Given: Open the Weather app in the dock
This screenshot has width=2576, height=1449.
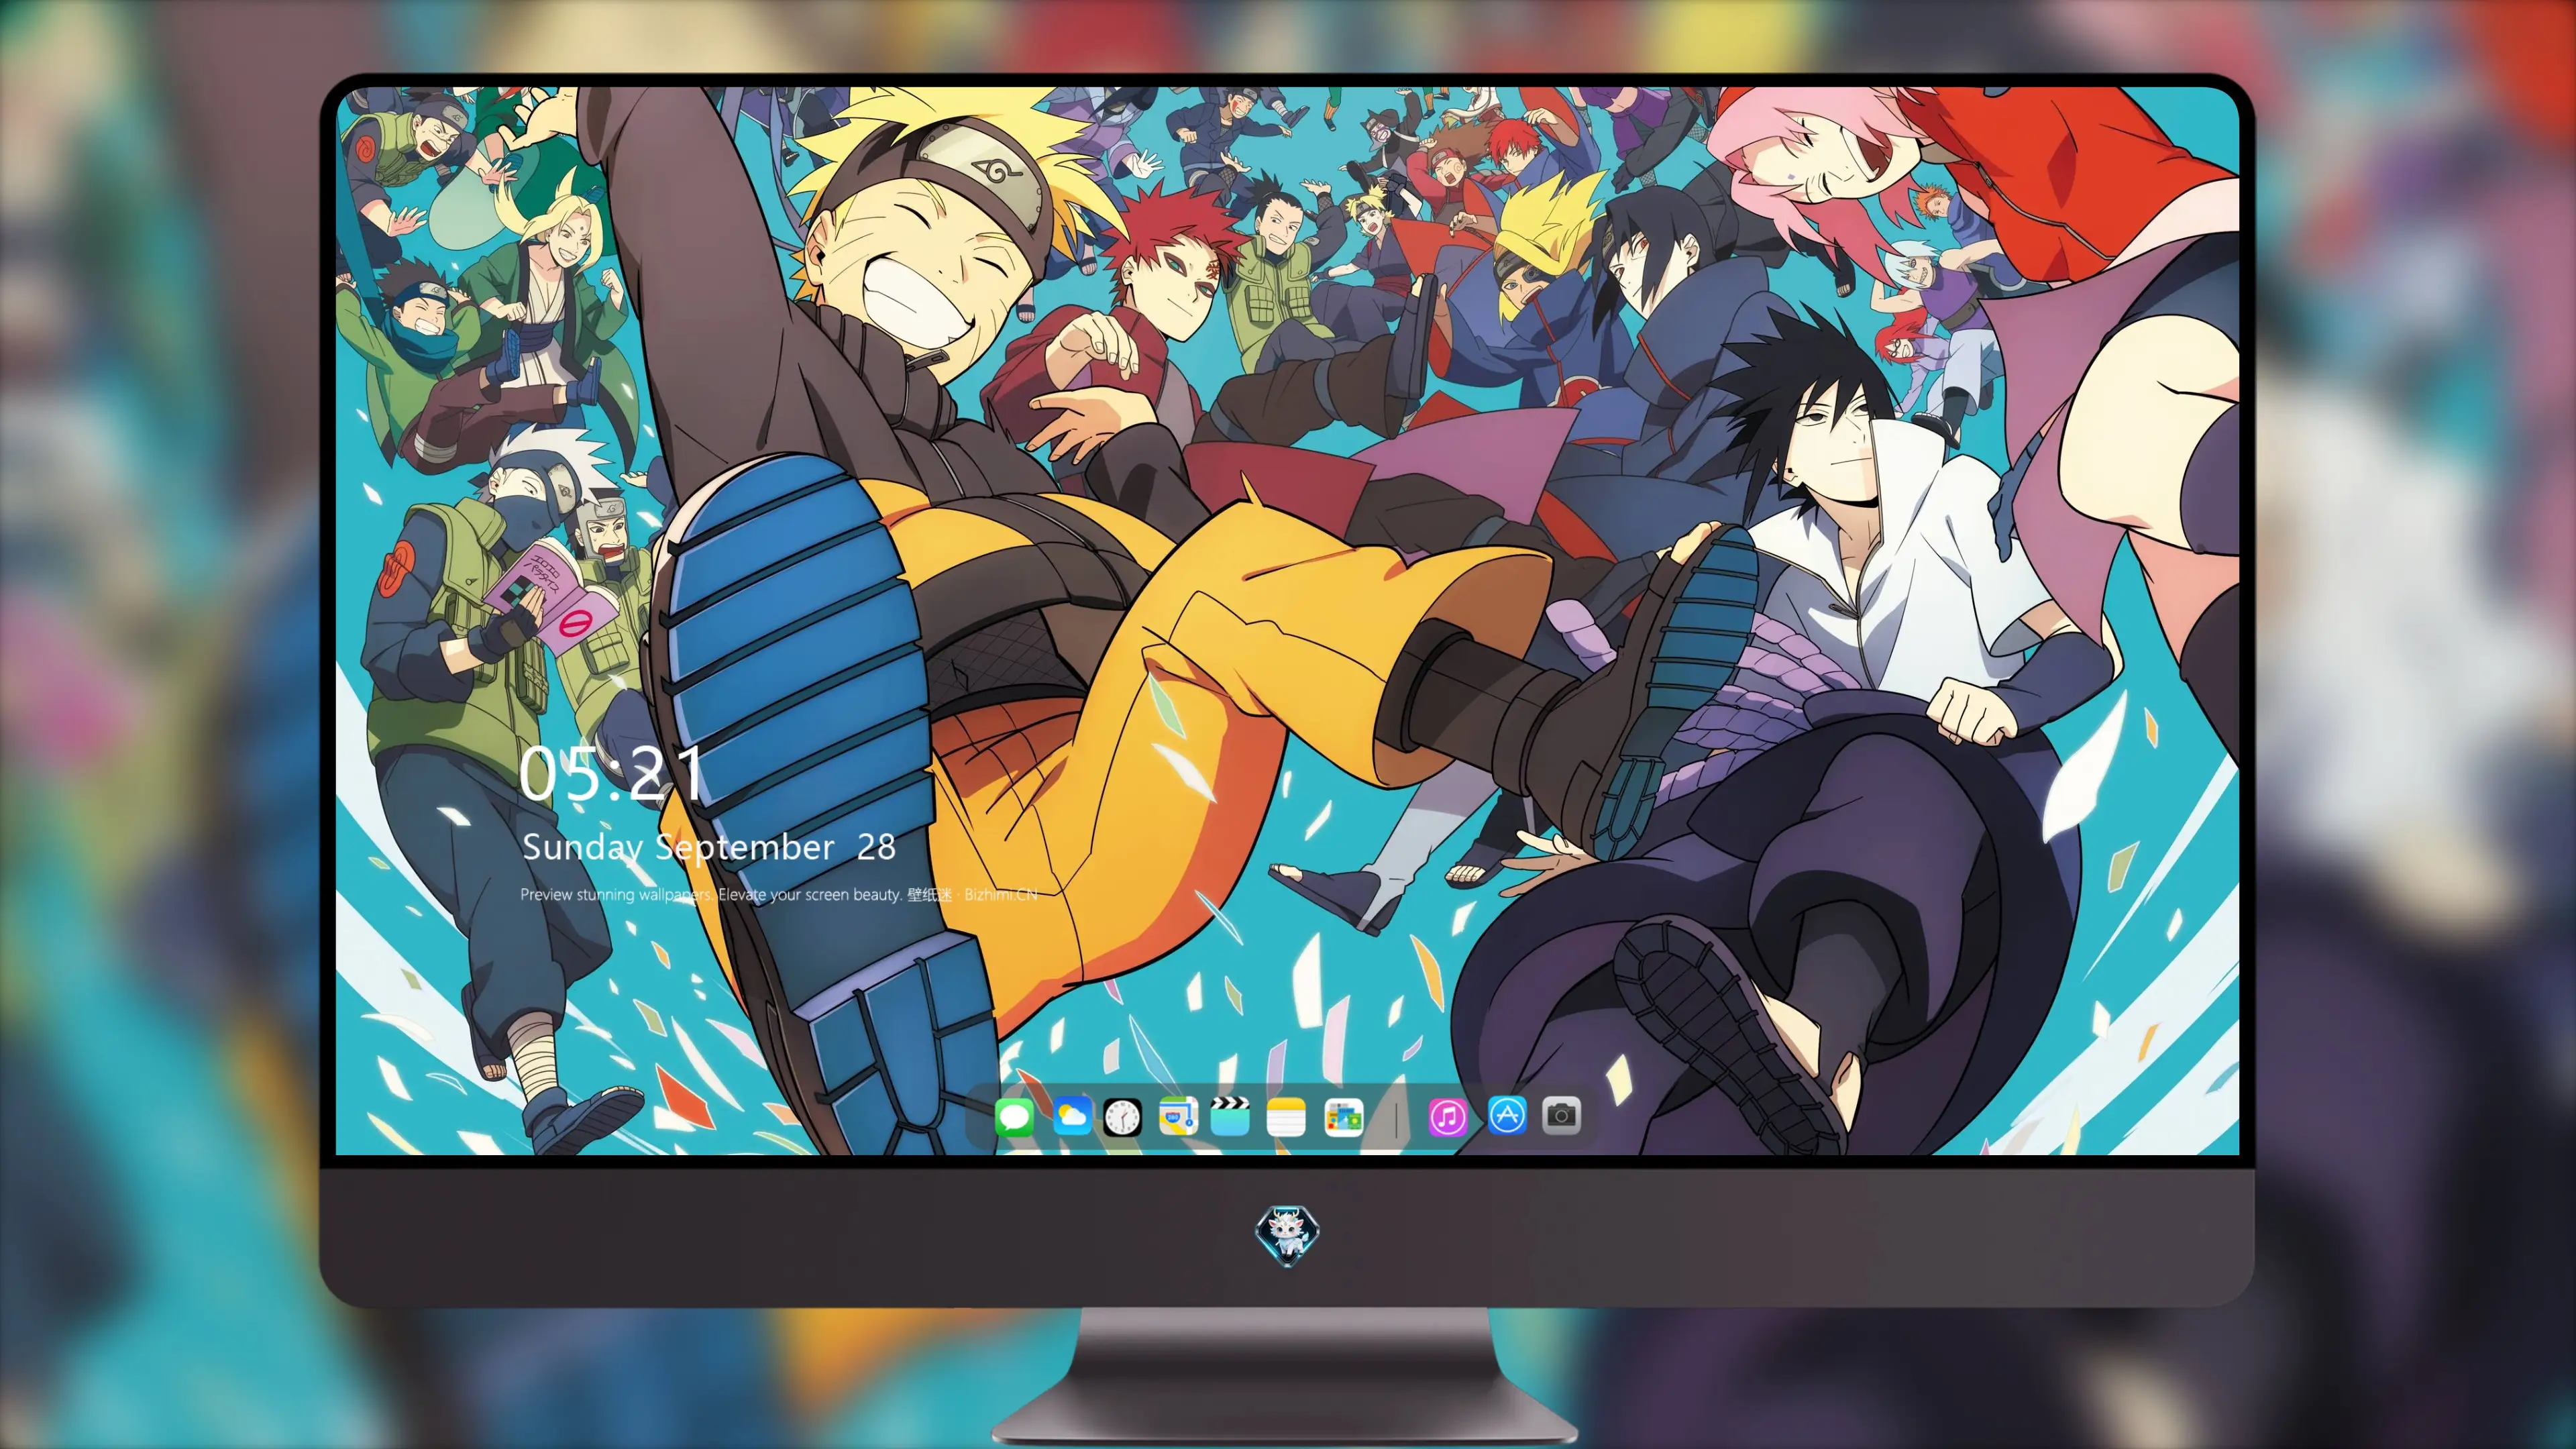Looking at the screenshot, I should click(1072, 1115).
